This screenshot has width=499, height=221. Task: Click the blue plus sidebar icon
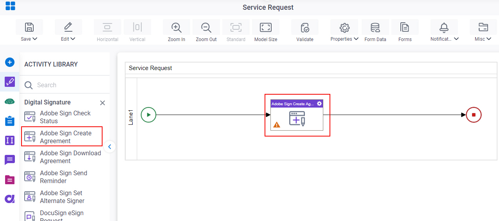pos(10,62)
